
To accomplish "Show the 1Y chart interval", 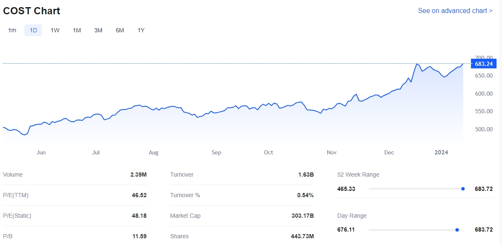I will coord(141,30).
